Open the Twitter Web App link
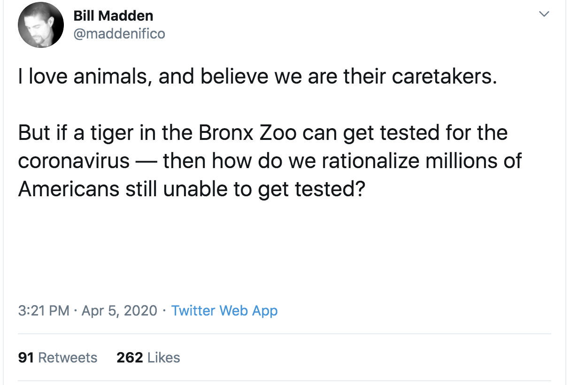Screen dimensions: 570x385 click(224, 310)
